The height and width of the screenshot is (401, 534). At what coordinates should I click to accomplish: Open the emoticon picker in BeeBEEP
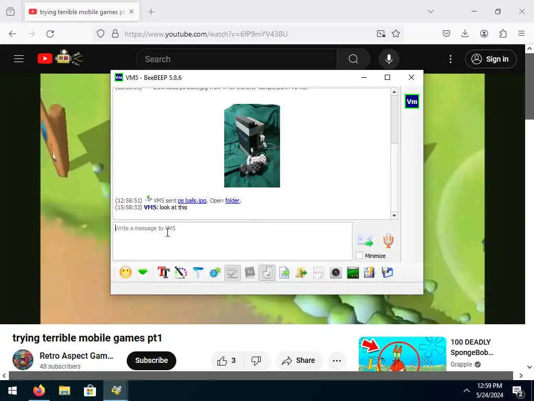tap(125, 273)
